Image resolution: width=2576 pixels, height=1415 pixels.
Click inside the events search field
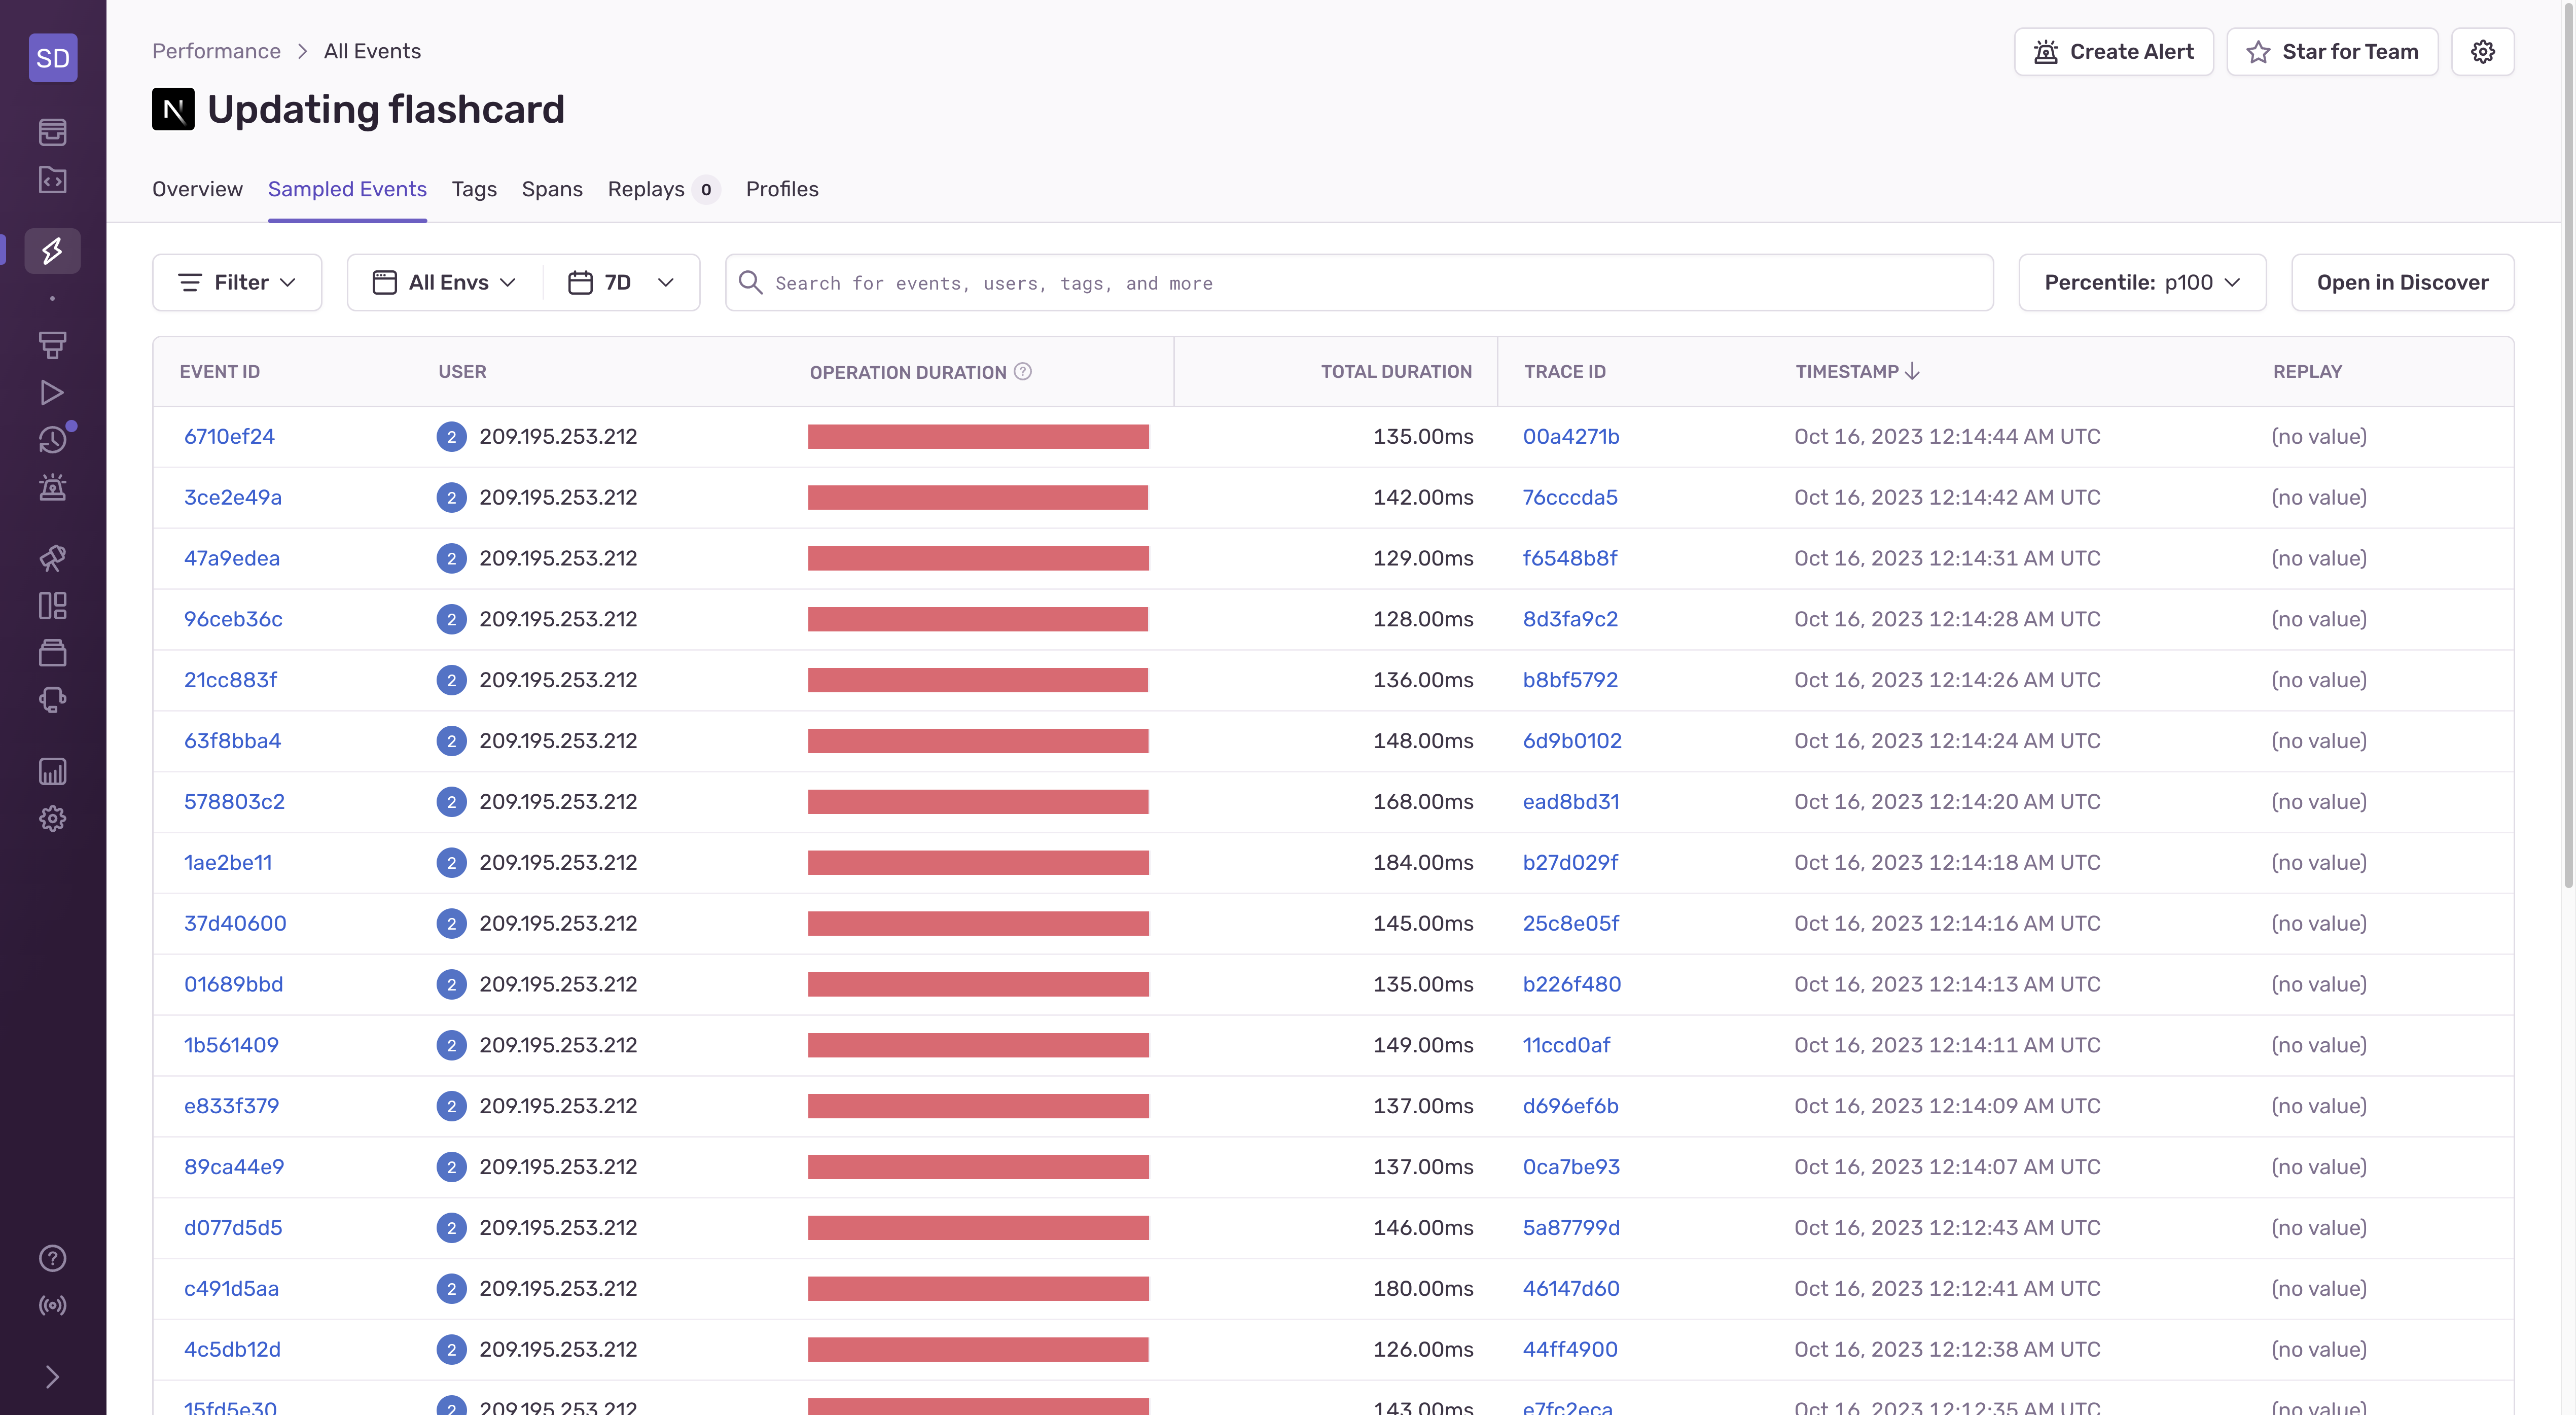pyautogui.click(x=1359, y=283)
